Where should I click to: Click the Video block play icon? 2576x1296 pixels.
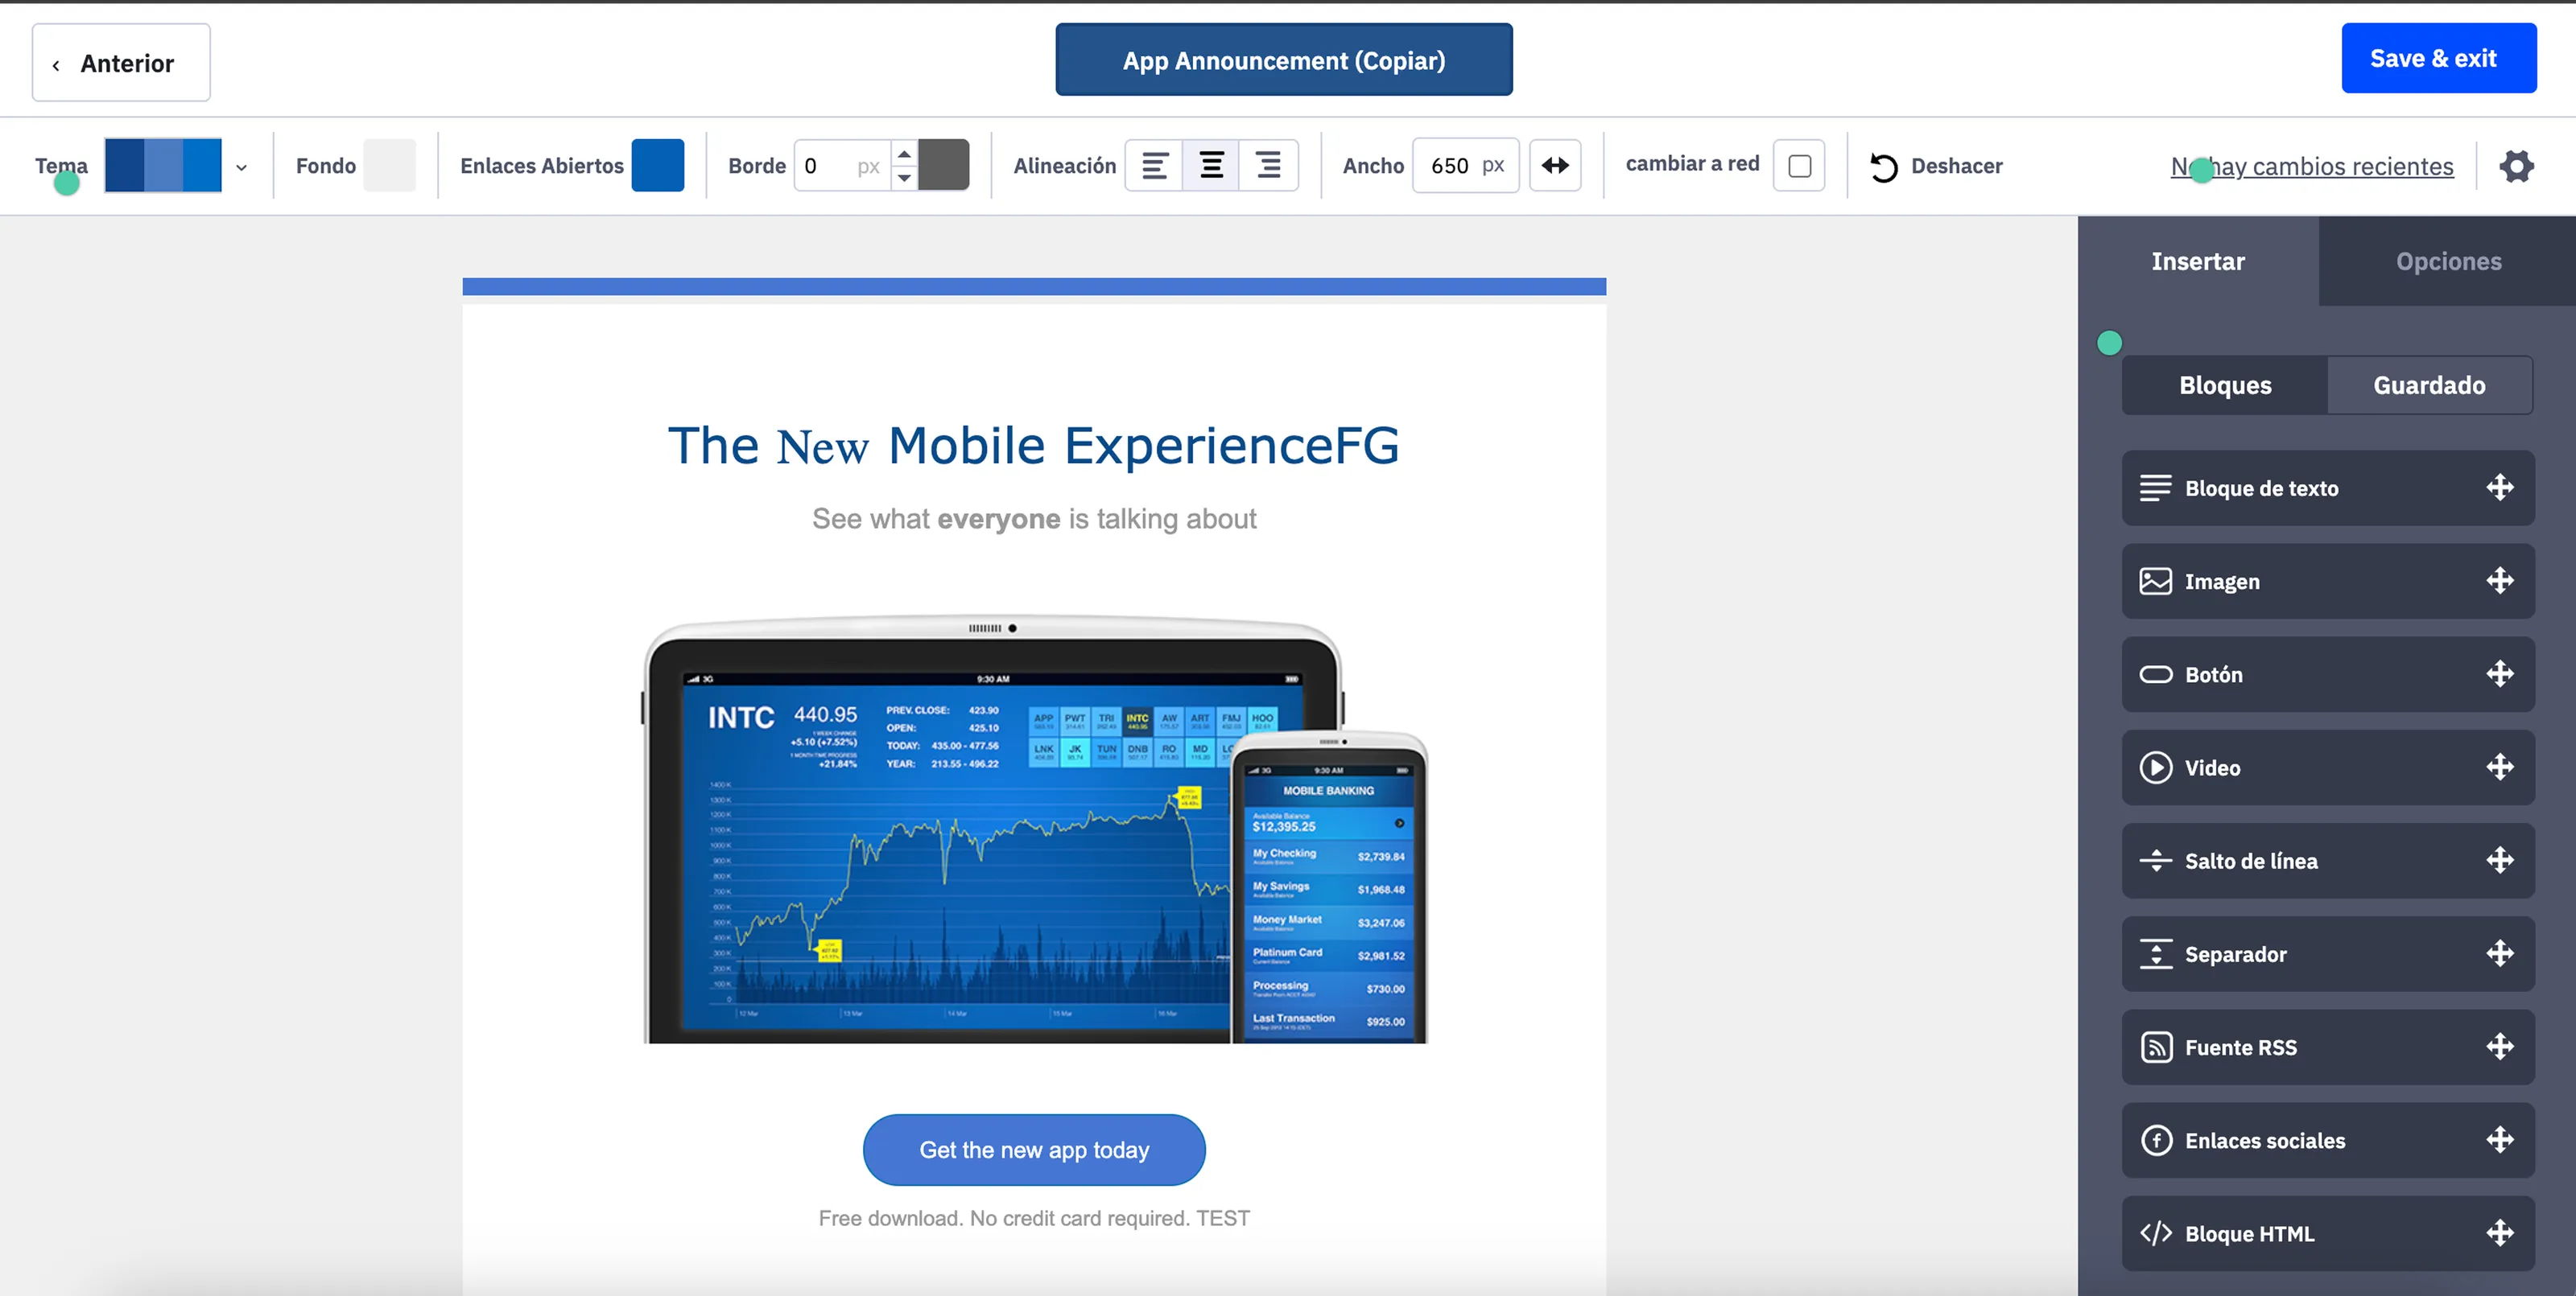(x=2155, y=767)
